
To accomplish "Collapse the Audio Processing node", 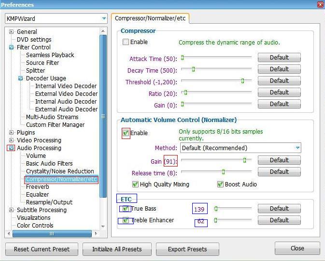I will pyautogui.click(x=11, y=148).
